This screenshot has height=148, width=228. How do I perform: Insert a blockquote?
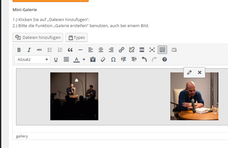point(70,50)
